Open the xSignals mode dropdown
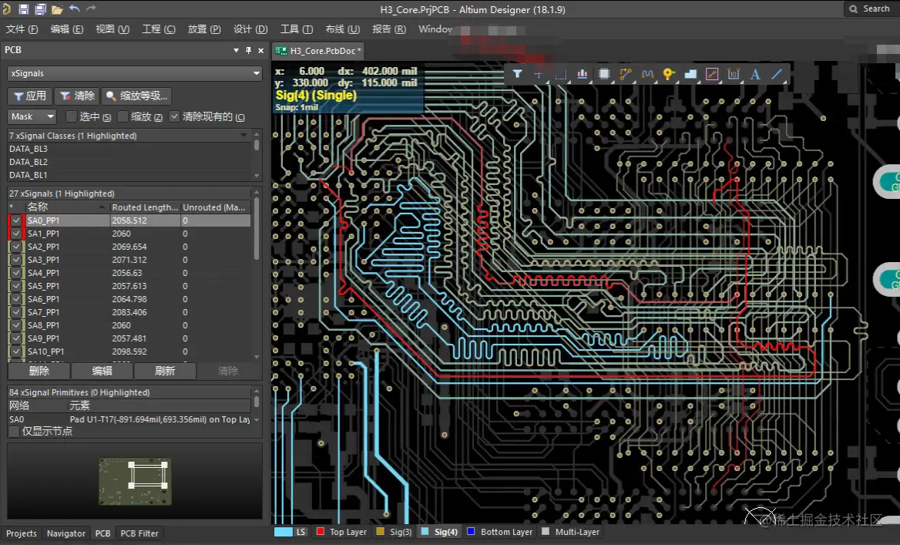This screenshot has height=545, width=900. pyautogui.click(x=134, y=73)
